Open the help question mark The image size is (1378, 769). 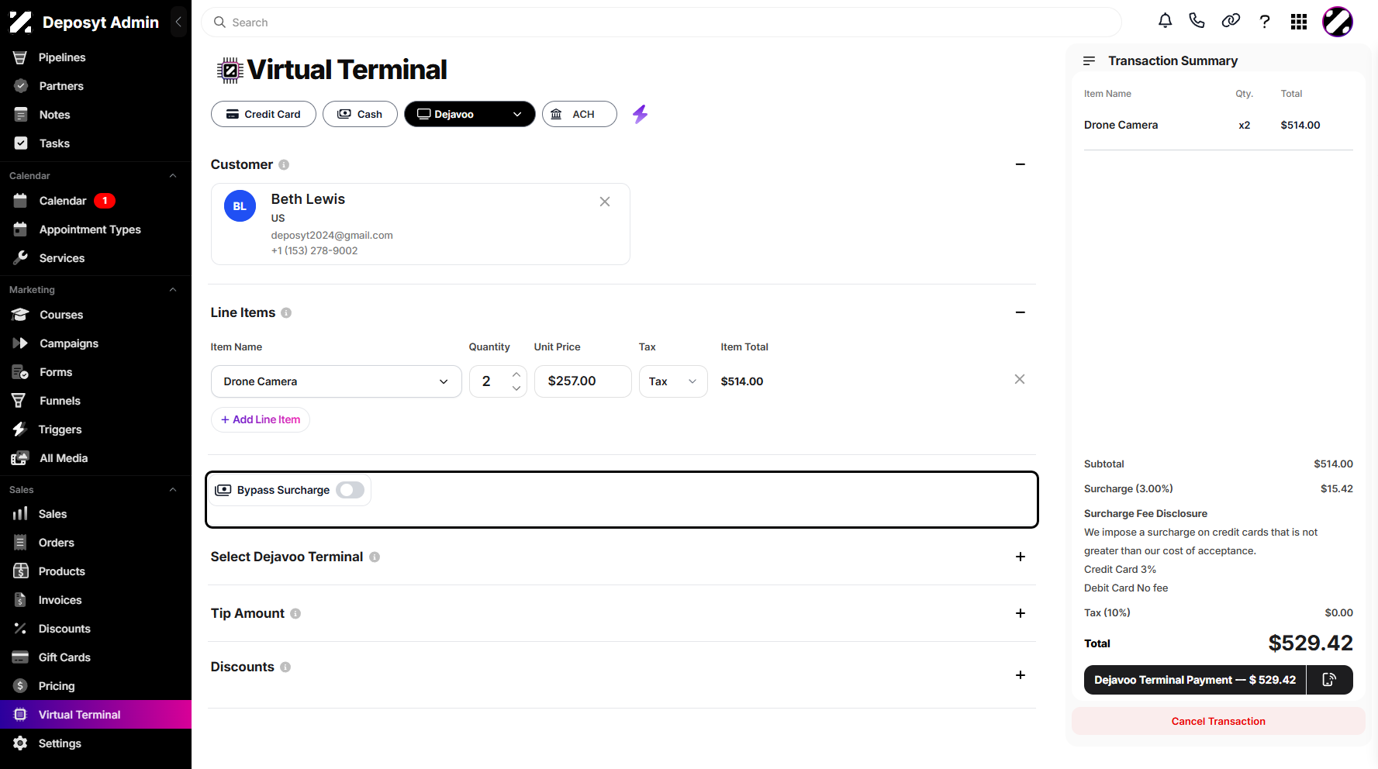coord(1265,22)
